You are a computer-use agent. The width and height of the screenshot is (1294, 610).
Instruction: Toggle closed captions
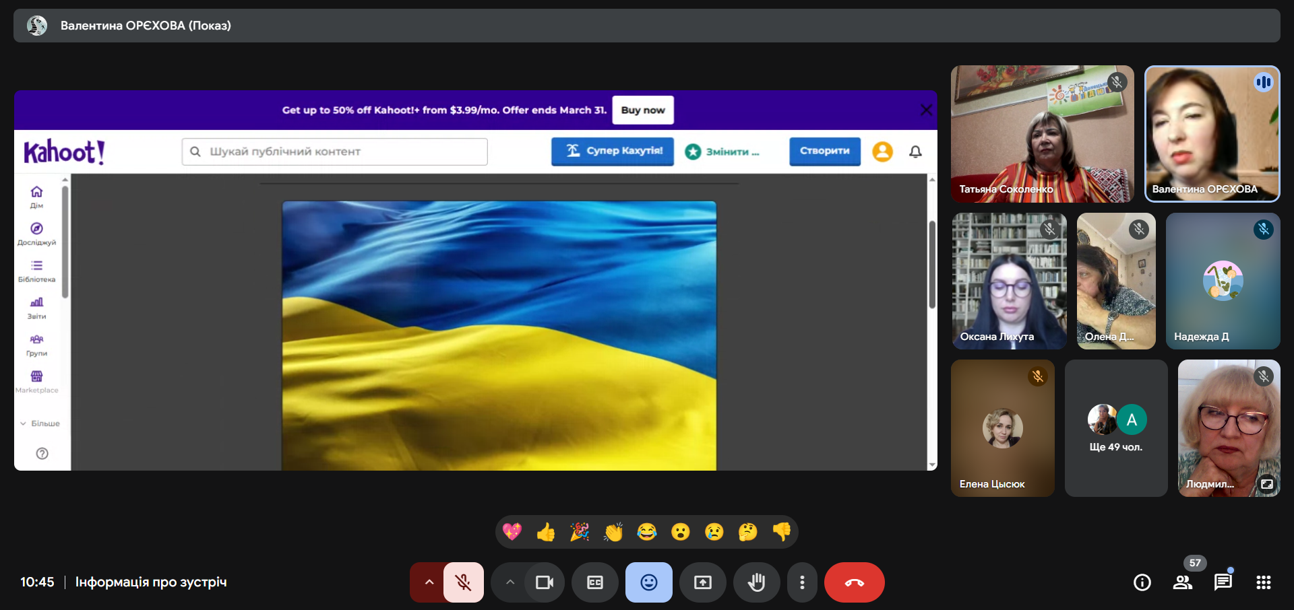click(x=594, y=582)
